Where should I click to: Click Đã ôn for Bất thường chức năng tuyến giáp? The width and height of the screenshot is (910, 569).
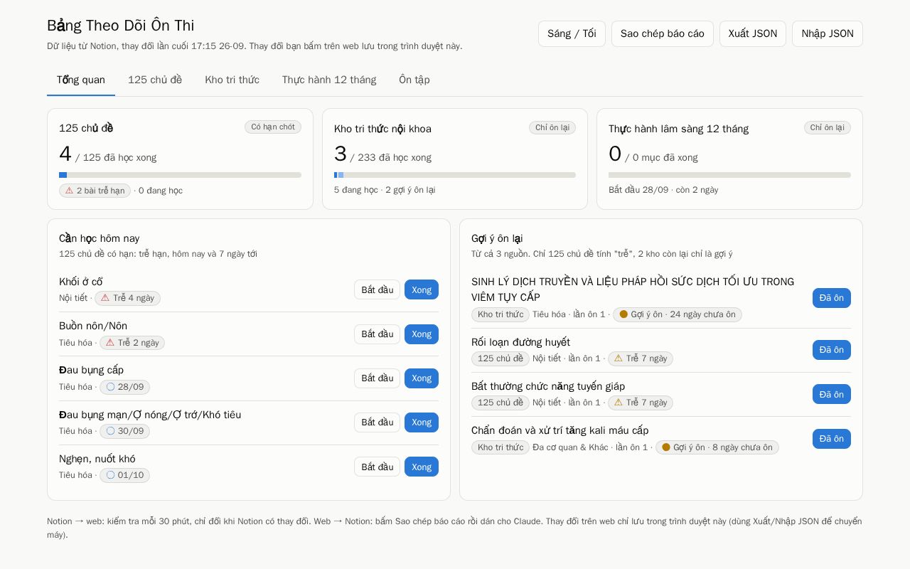832,395
